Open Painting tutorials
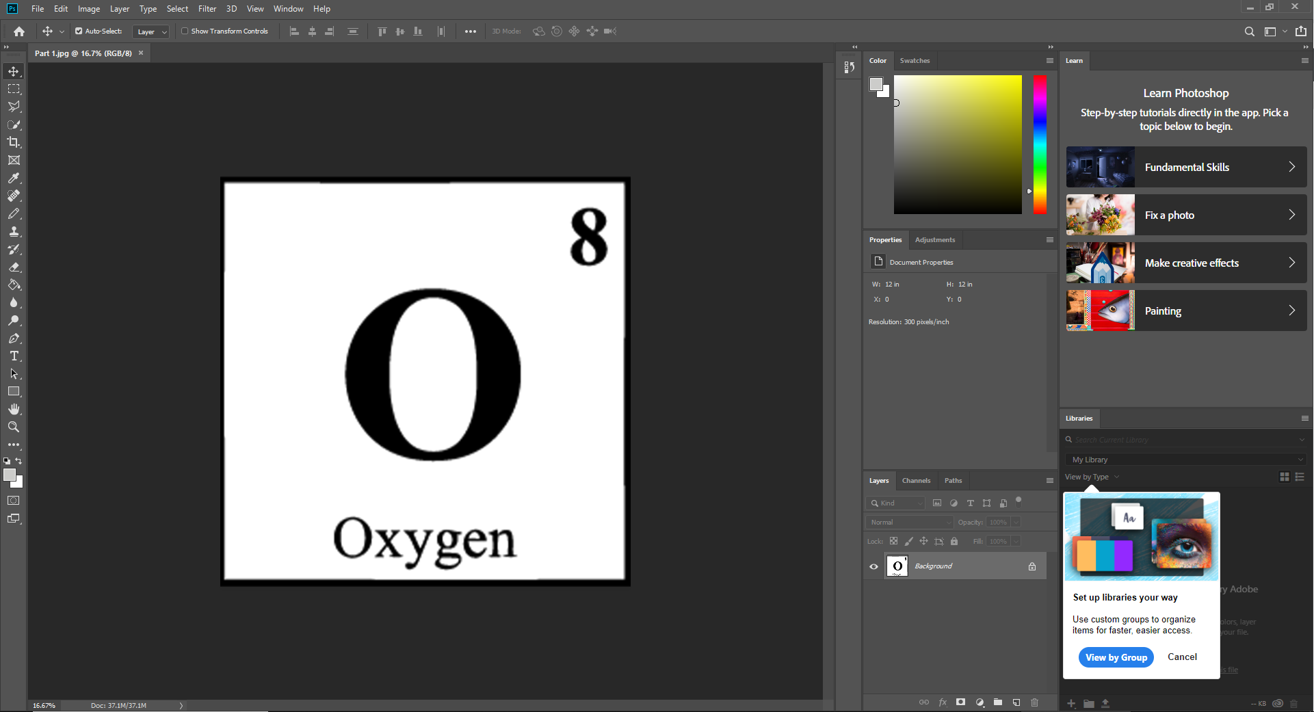The width and height of the screenshot is (1314, 712). 1186,311
